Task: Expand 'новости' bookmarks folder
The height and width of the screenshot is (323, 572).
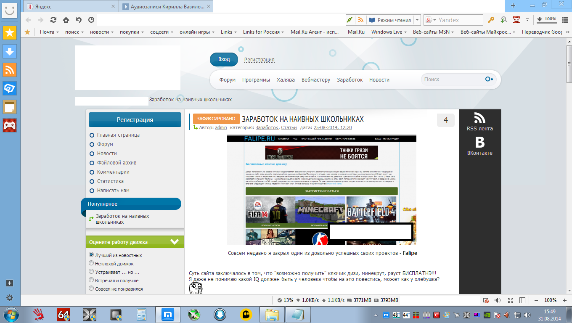Action: [x=102, y=32]
